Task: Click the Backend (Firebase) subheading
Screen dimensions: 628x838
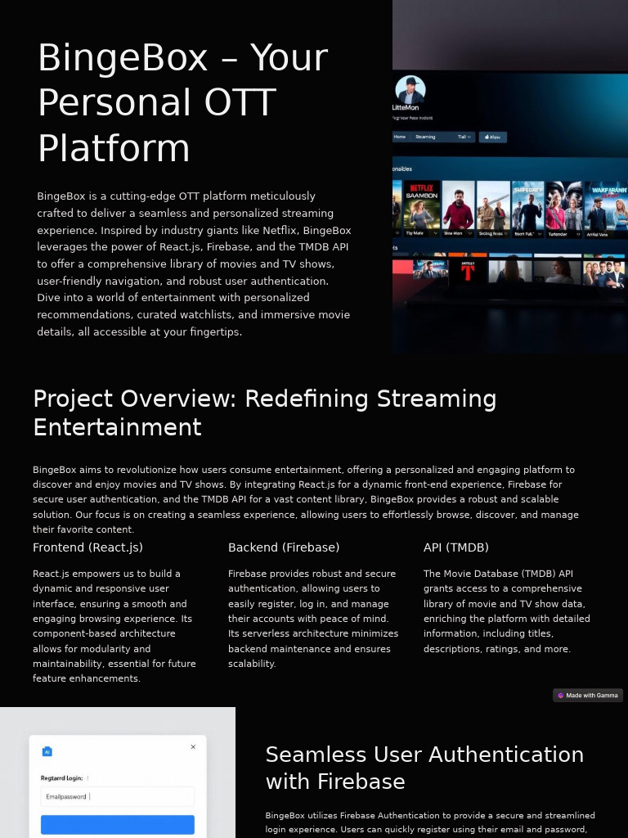Action: pos(284,547)
